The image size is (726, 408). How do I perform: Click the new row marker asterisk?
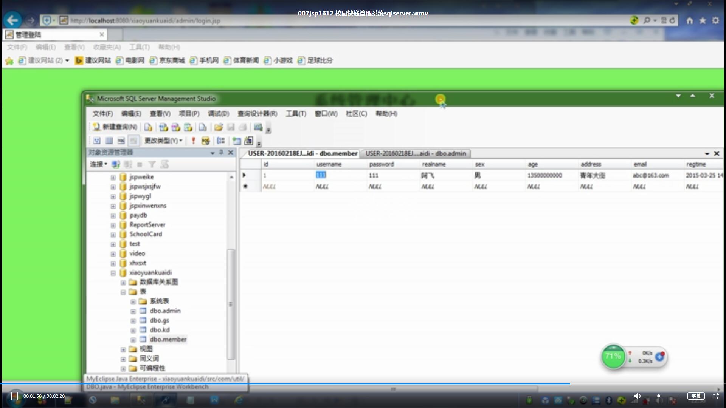click(x=245, y=186)
